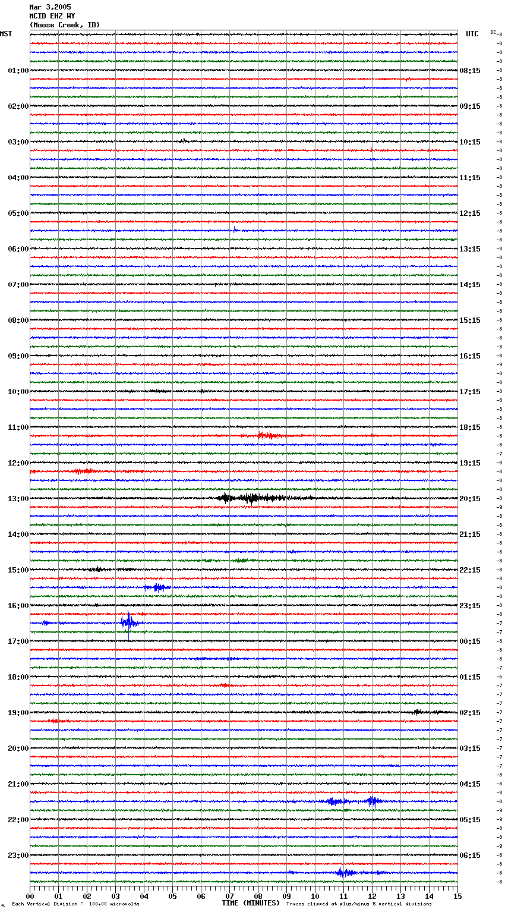The image size is (505, 912).
Task: Select the 14:00 MST time label
Action: click(18, 534)
